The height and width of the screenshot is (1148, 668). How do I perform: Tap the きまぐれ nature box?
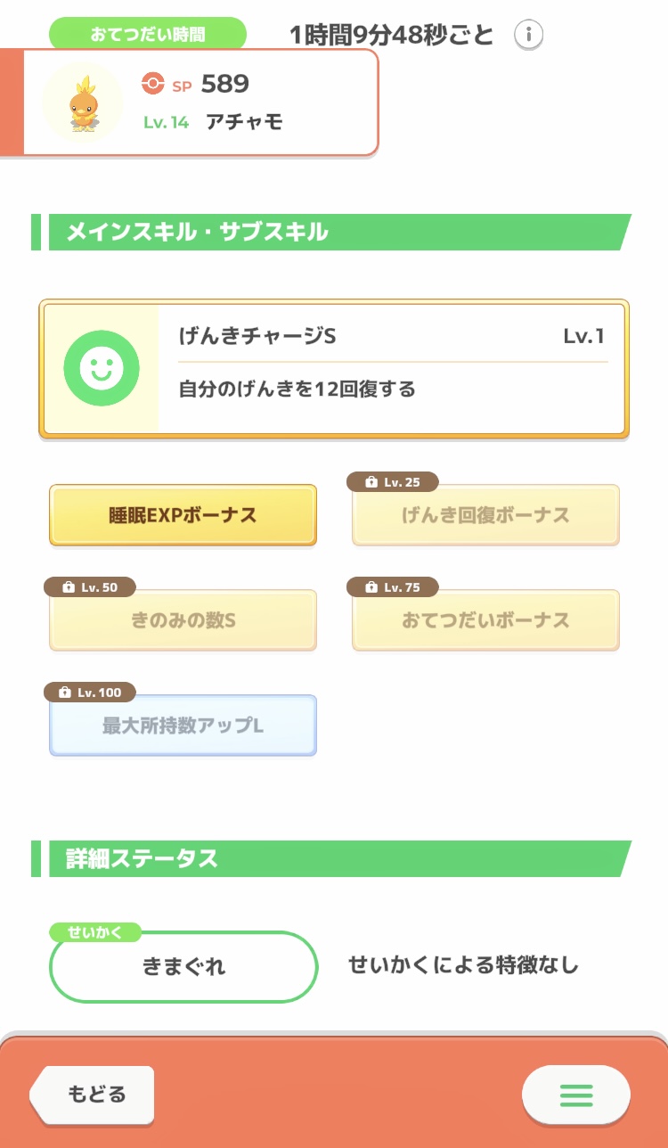(x=183, y=967)
